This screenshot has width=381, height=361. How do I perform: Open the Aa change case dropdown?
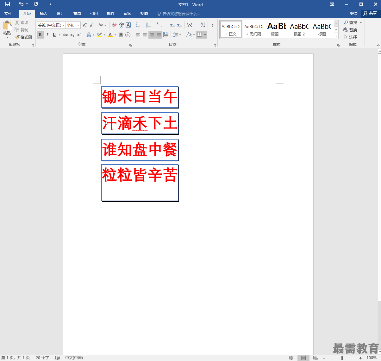102,25
